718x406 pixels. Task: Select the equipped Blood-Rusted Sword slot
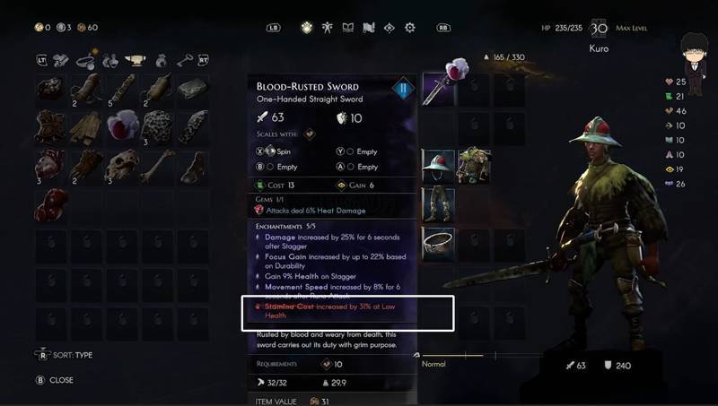tap(438, 89)
